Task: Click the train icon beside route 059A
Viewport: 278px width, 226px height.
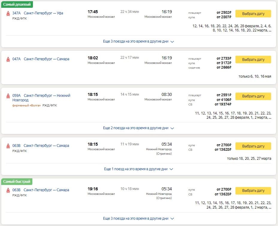Action: tap(8, 96)
